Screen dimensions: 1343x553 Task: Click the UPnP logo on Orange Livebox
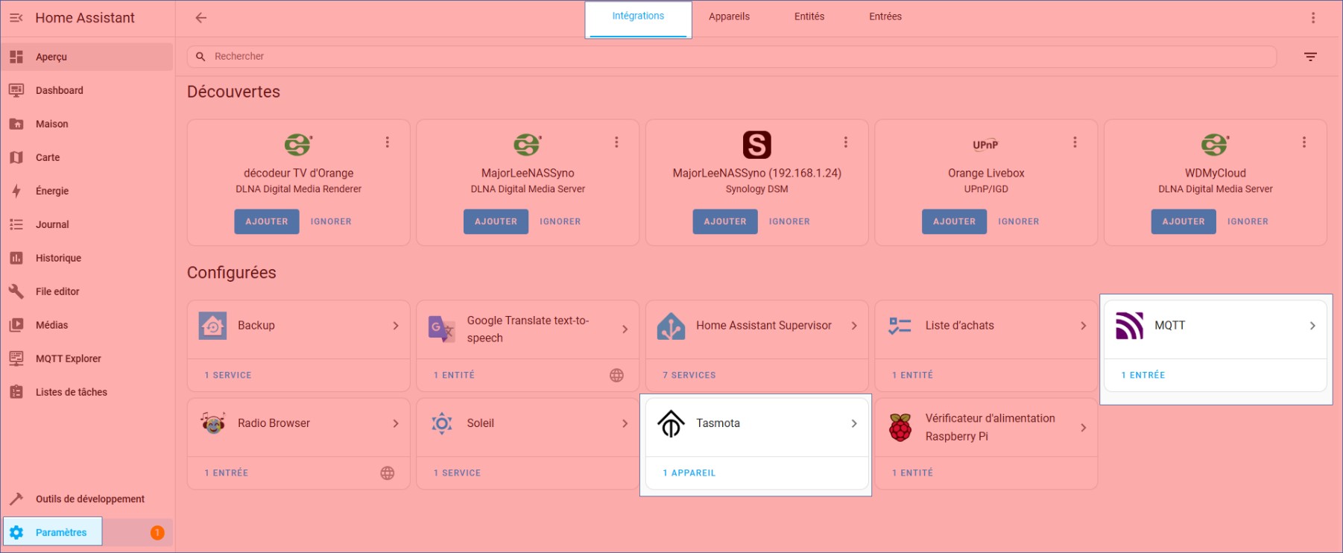pos(985,145)
